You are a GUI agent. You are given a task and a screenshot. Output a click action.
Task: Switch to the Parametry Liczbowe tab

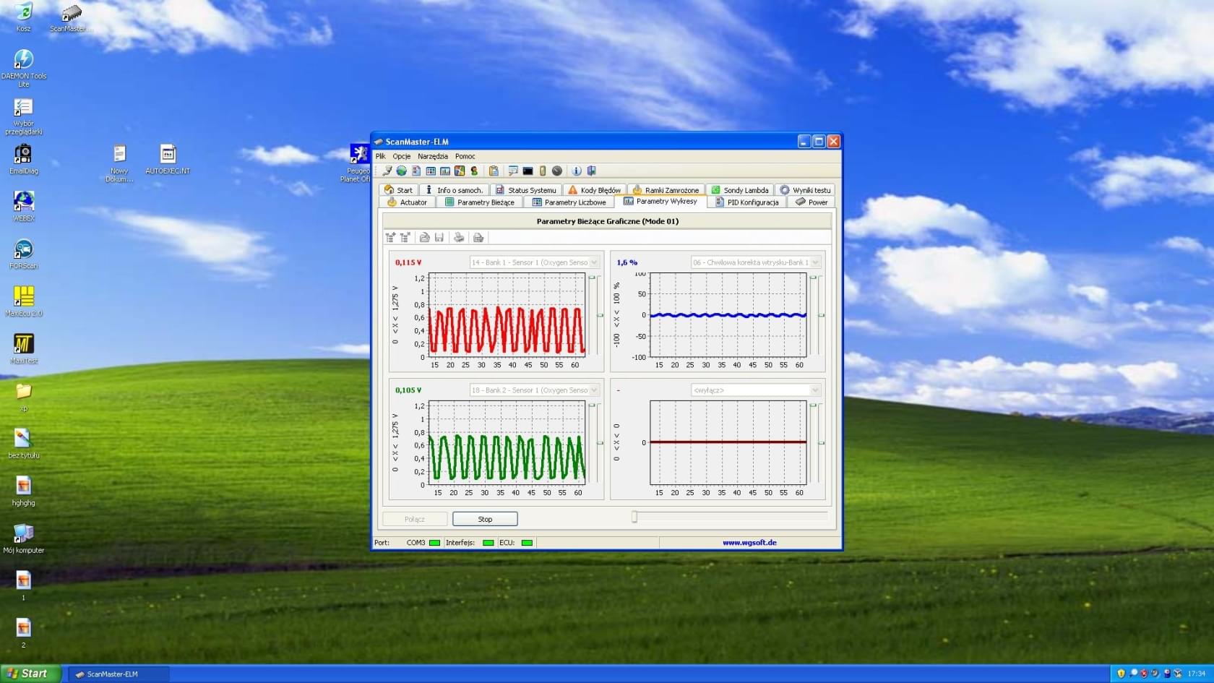569,202
